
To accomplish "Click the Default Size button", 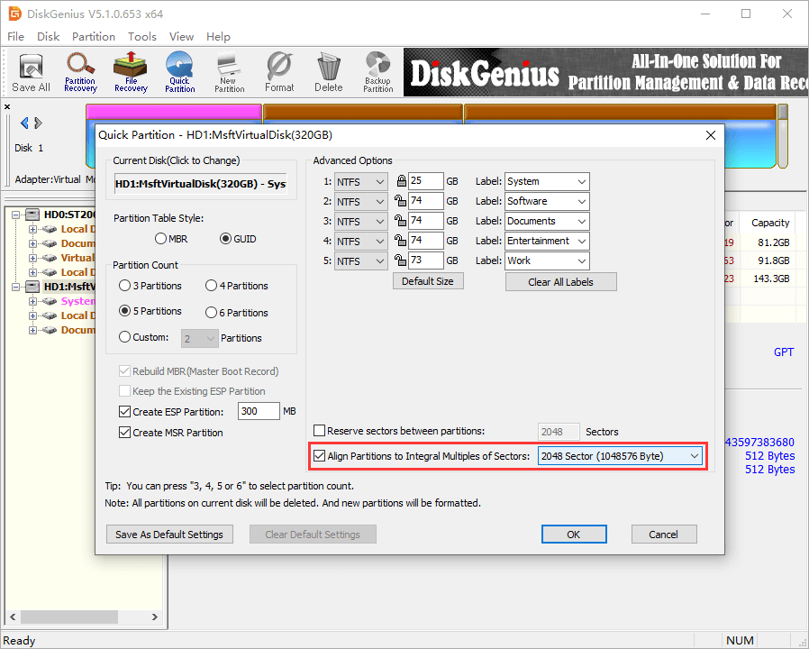I will click(x=428, y=281).
